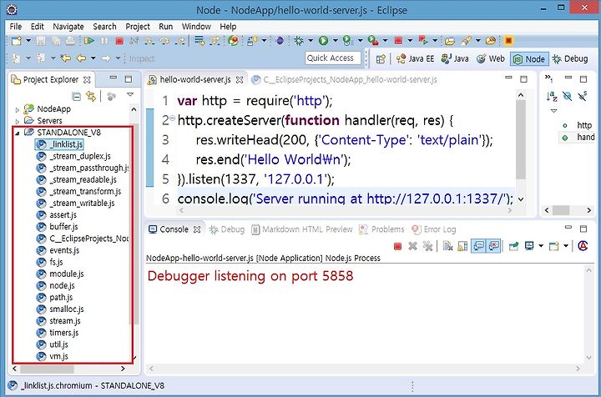Switch to the Node perspective
This screenshot has width=601, height=397.
click(529, 59)
